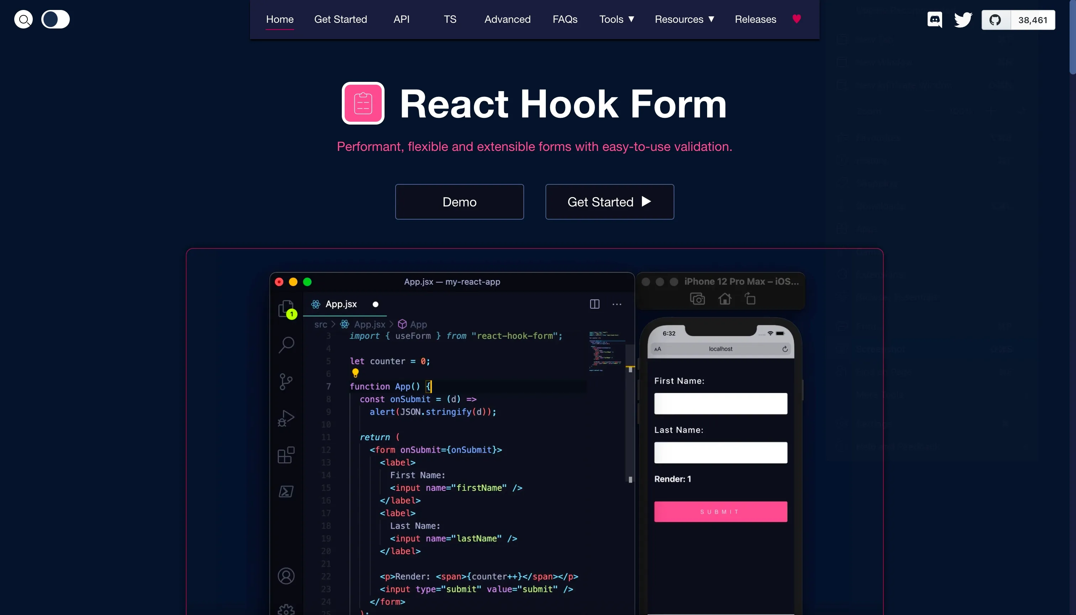
Task: Click the code minimap preview
Action: pyautogui.click(x=607, y=351)
